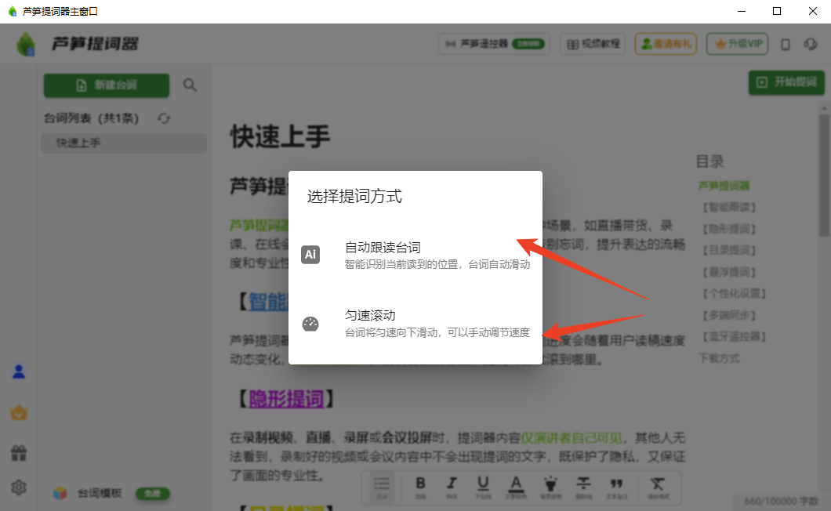The height and width of the screenshot is (511, 831).
Task: Jump to 【多端同步】 in the outline
Action: coord(729,315)
